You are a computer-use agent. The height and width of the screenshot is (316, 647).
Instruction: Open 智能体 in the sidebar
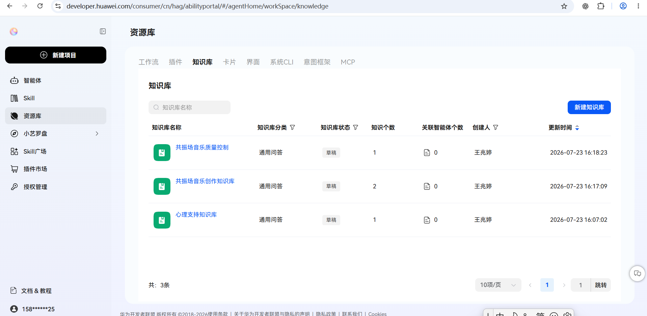[x=56, y=80]
